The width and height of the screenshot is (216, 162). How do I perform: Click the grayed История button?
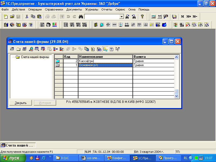[45, 103]
